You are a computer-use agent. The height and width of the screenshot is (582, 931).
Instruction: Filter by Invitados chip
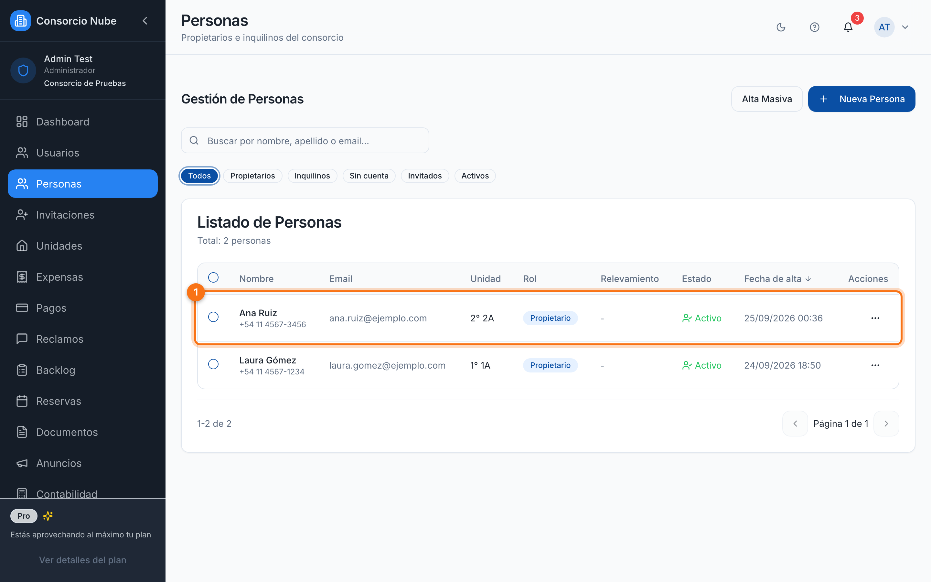coord(425,176)
